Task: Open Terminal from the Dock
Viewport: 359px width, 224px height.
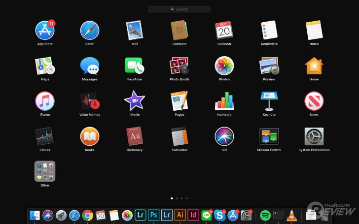Action: point(279,215)
